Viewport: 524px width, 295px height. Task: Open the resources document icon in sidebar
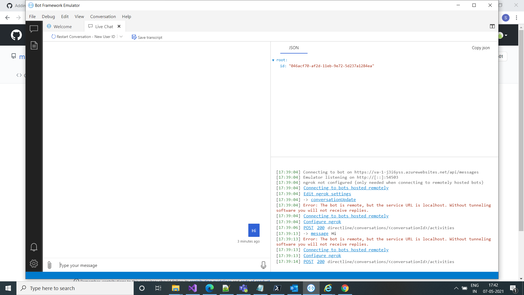(34, 45)
